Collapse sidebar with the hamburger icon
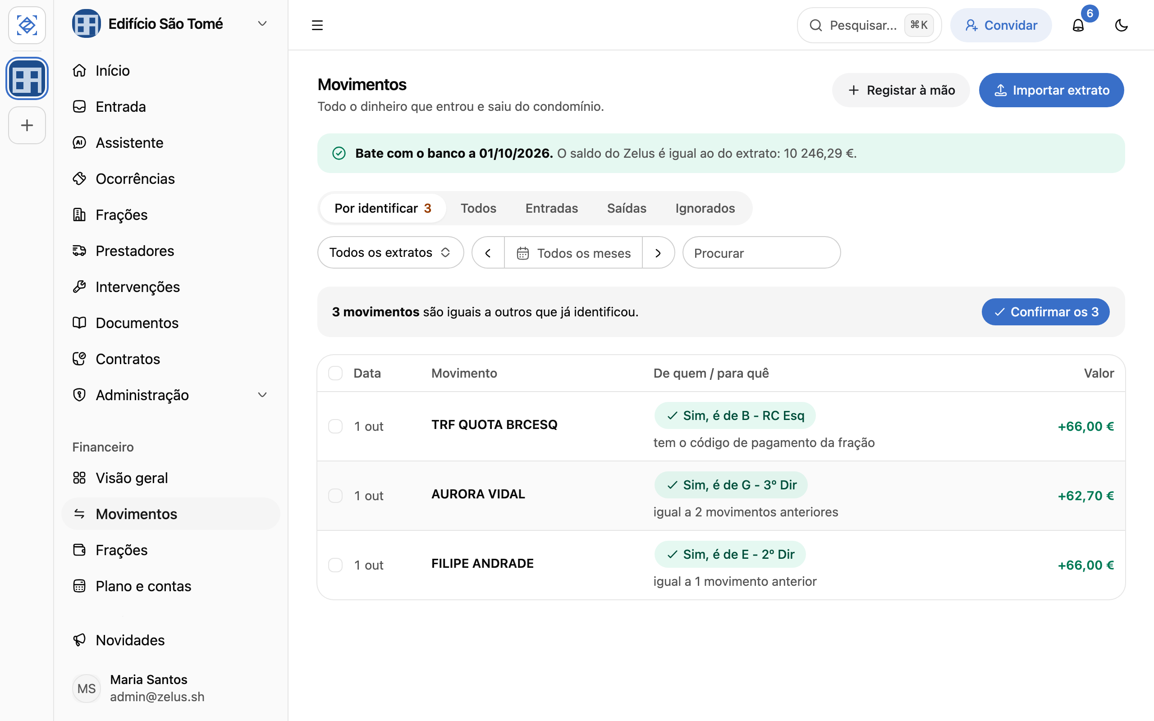The width and height of the screenshot is (1154, 721). point(317,25)
